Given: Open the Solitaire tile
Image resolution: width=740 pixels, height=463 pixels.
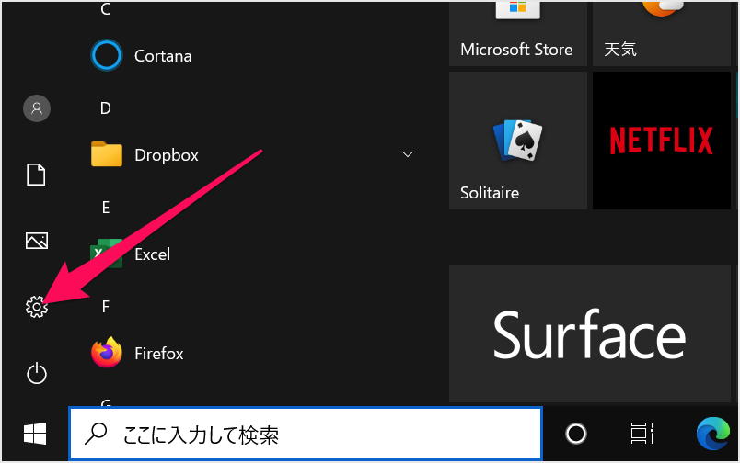Looking at the screenshot, I should [517, 141].
